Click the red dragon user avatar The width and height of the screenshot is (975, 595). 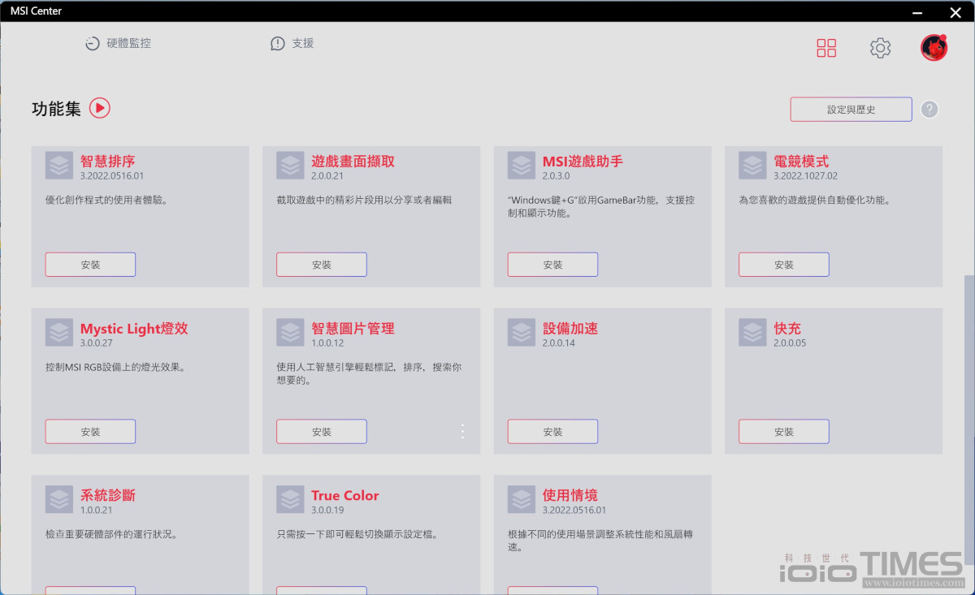coord(934,48)
